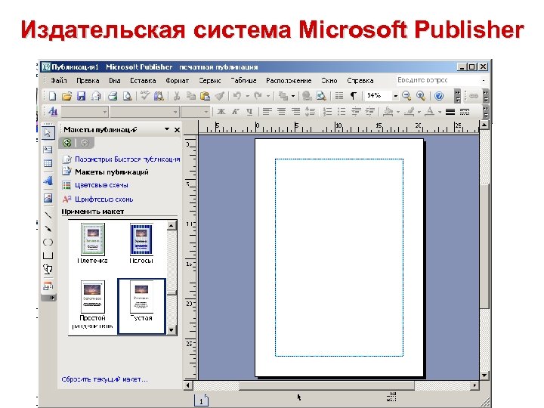Viewport: 544px width, 408px height.
Task: Click the New publication icon
Action: (x=52, y=96)
